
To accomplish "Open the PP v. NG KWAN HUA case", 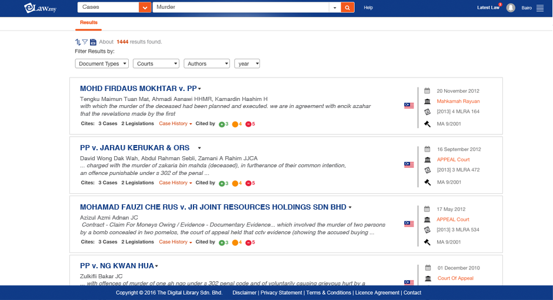I will [117, 266].
